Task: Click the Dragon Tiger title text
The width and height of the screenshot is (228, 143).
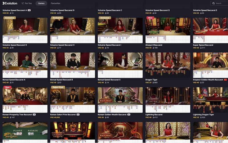Action: (151, 80)
